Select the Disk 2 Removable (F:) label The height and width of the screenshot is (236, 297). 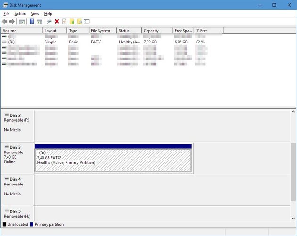(17, 126)
